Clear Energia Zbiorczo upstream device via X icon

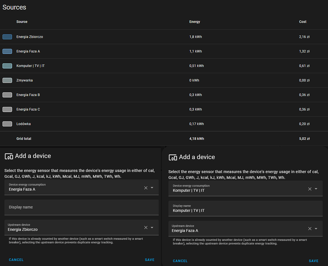coord(146,228)
